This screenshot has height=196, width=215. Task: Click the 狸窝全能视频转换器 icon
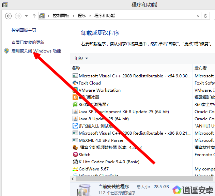[x=75, y=148]
